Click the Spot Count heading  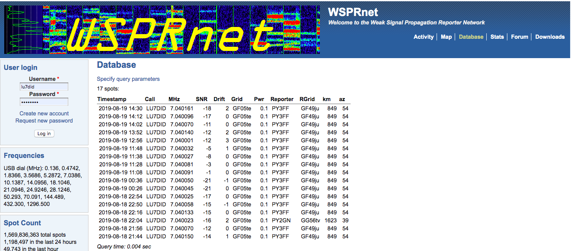point(22,223)
